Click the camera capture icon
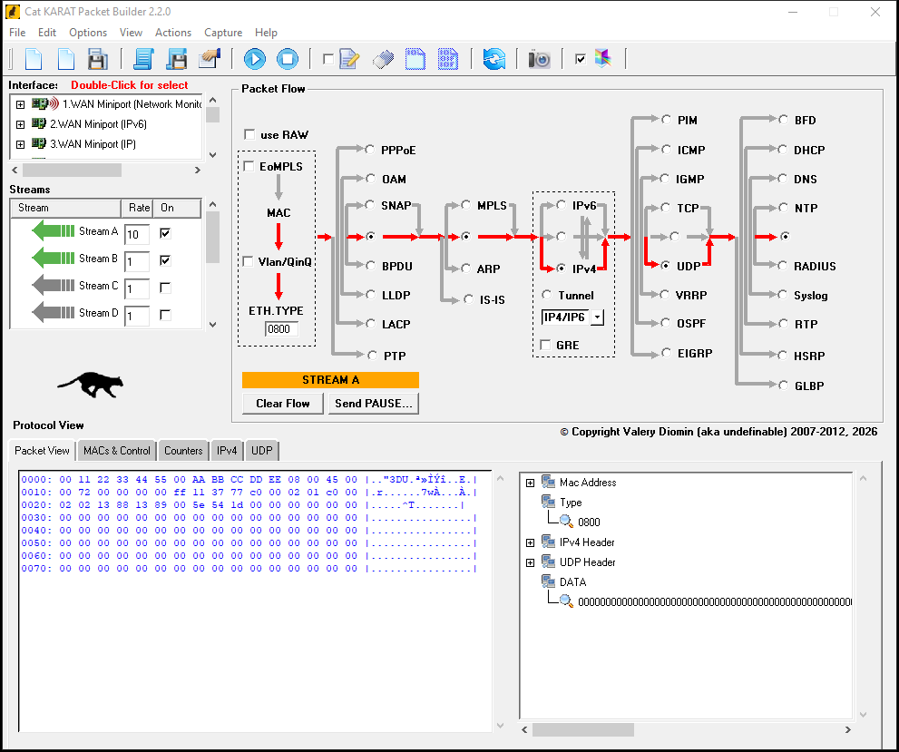The height and width of the screenshot is (752, 899). pyautogui.click(x=540, y=59)
